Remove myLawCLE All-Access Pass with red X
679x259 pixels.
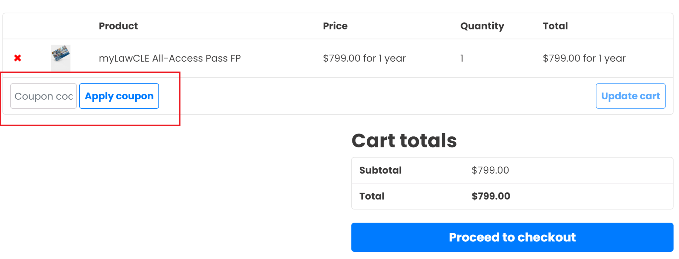pos(18,58)
